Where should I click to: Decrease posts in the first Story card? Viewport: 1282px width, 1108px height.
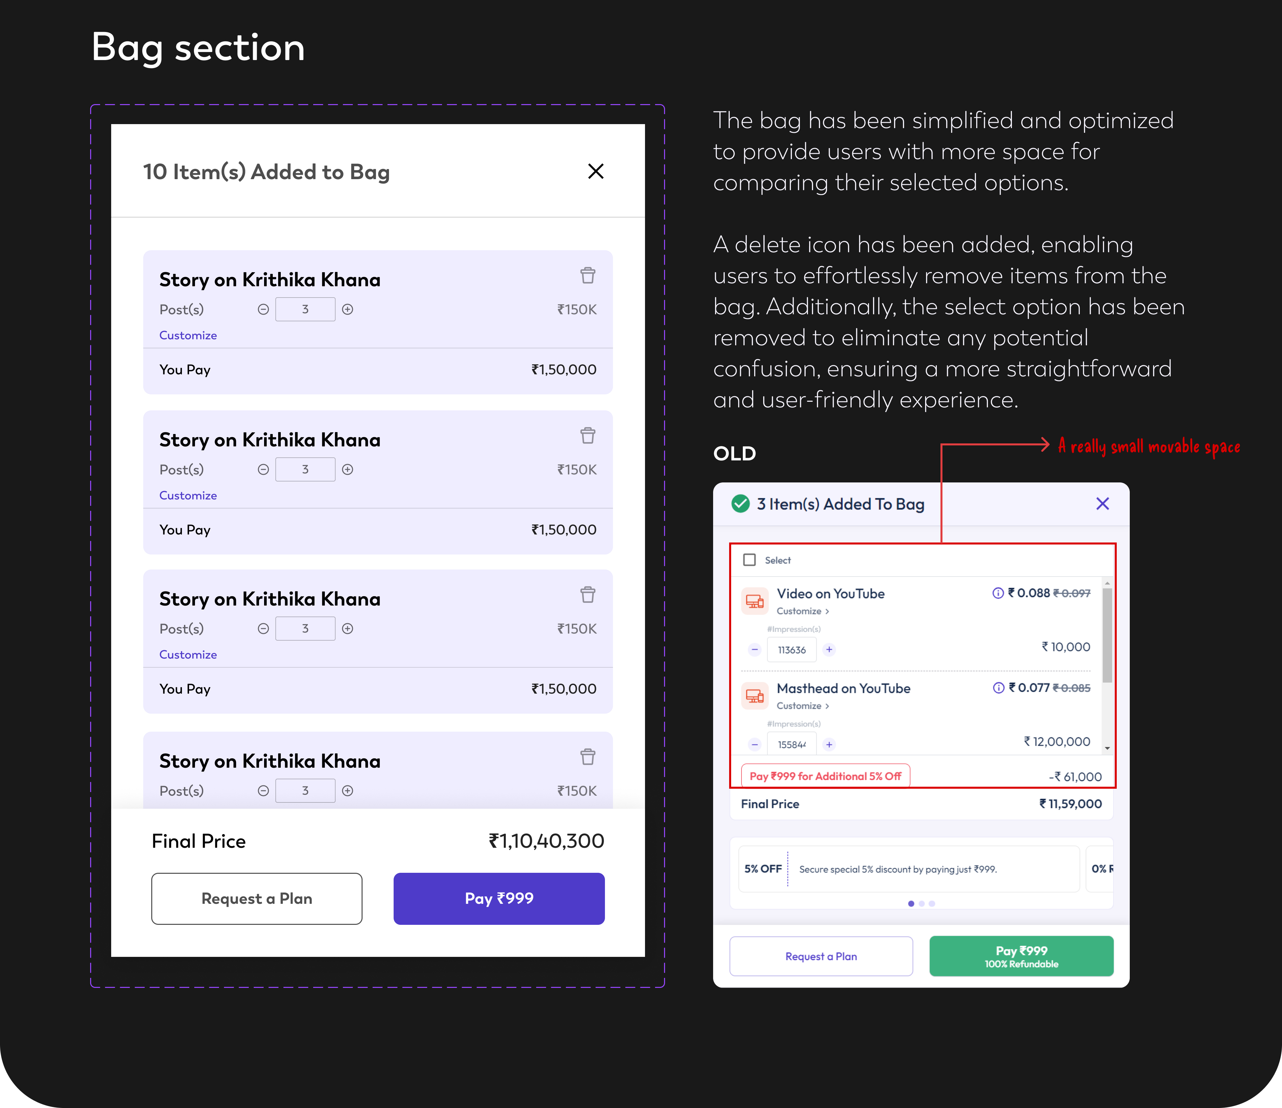point(263,309)
